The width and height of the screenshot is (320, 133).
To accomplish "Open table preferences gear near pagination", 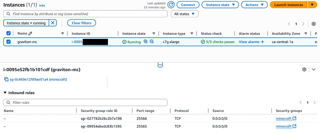I will tap(314, 24).
